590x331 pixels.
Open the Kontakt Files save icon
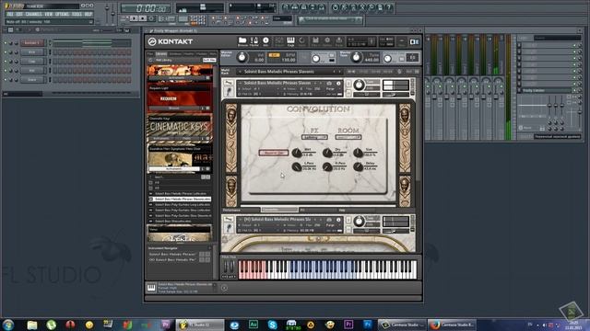[315, 41]
